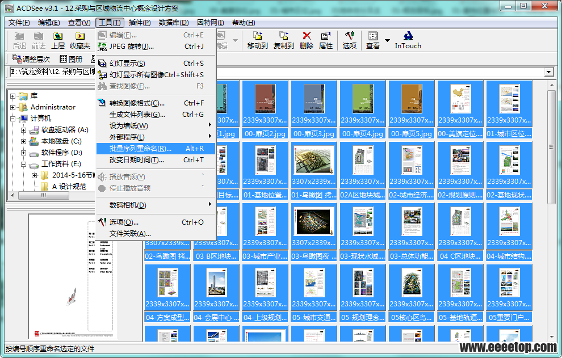Select the A 设计规范 folder
Viewport: 562px width, 358px height.
64,186
